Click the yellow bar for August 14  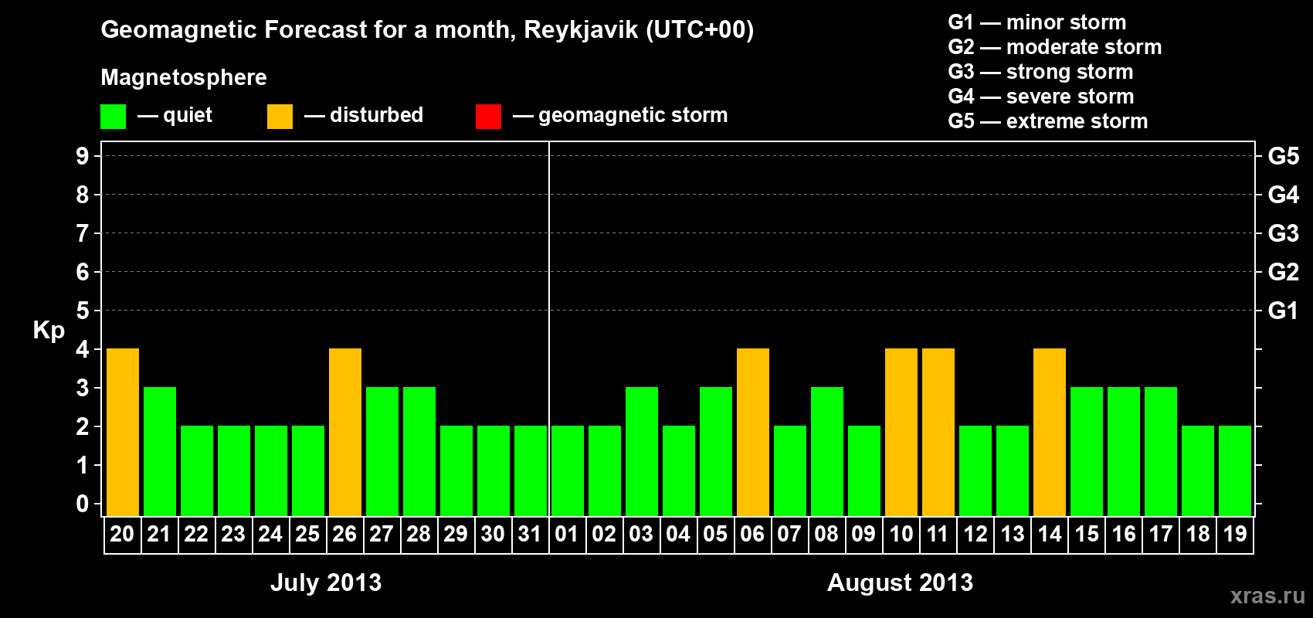click(1050, 432)
